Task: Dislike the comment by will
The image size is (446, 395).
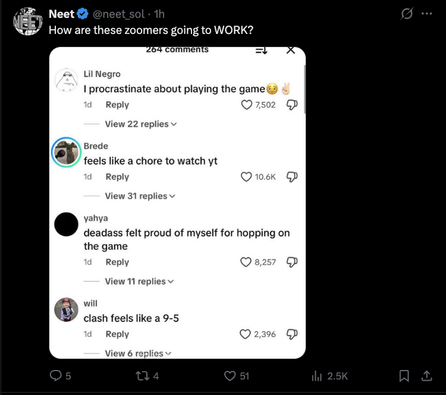Action: [291, 334]
